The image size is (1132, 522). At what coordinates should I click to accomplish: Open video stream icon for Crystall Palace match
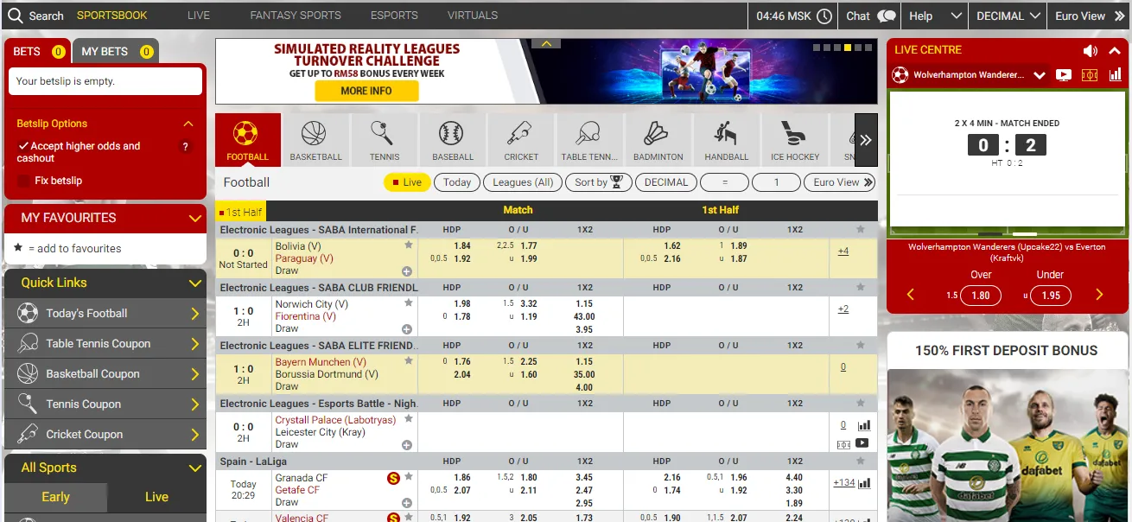[x=862, y=443]
